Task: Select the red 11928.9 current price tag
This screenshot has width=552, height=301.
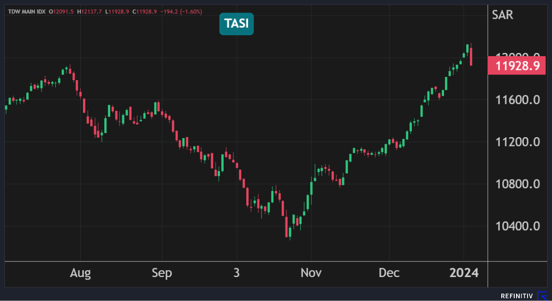Action: click(517, 66)
